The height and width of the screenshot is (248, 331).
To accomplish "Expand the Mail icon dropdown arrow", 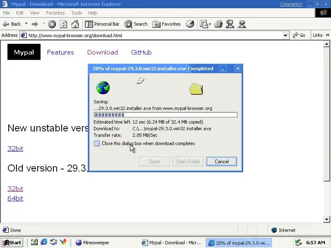I will pyautogui.click(x=210, y=24).
